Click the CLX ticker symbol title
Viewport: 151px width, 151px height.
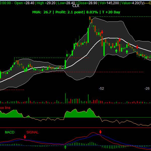point(76,6)
